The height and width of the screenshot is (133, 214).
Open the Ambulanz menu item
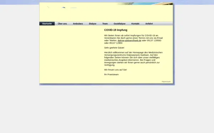coord(78,24)
